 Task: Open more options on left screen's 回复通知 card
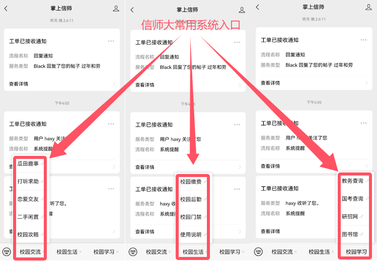tap(111, 41)
